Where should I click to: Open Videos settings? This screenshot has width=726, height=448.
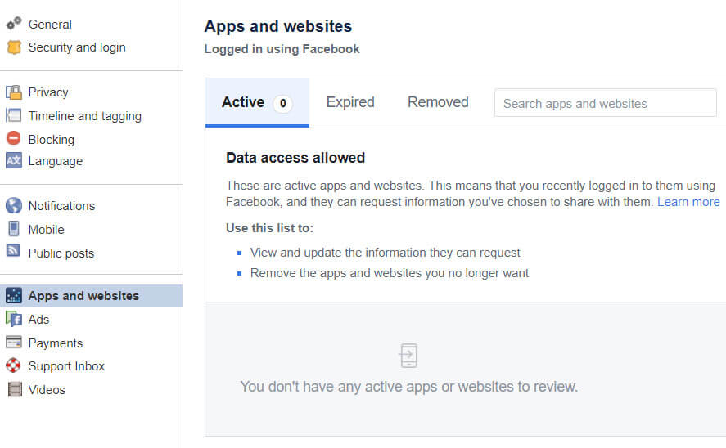tap(47, 390)
